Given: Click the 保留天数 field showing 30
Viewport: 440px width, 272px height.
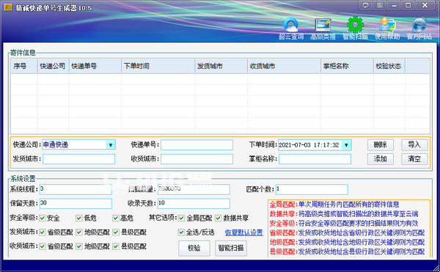Looking at the screenshot, I should pos(76,204).
